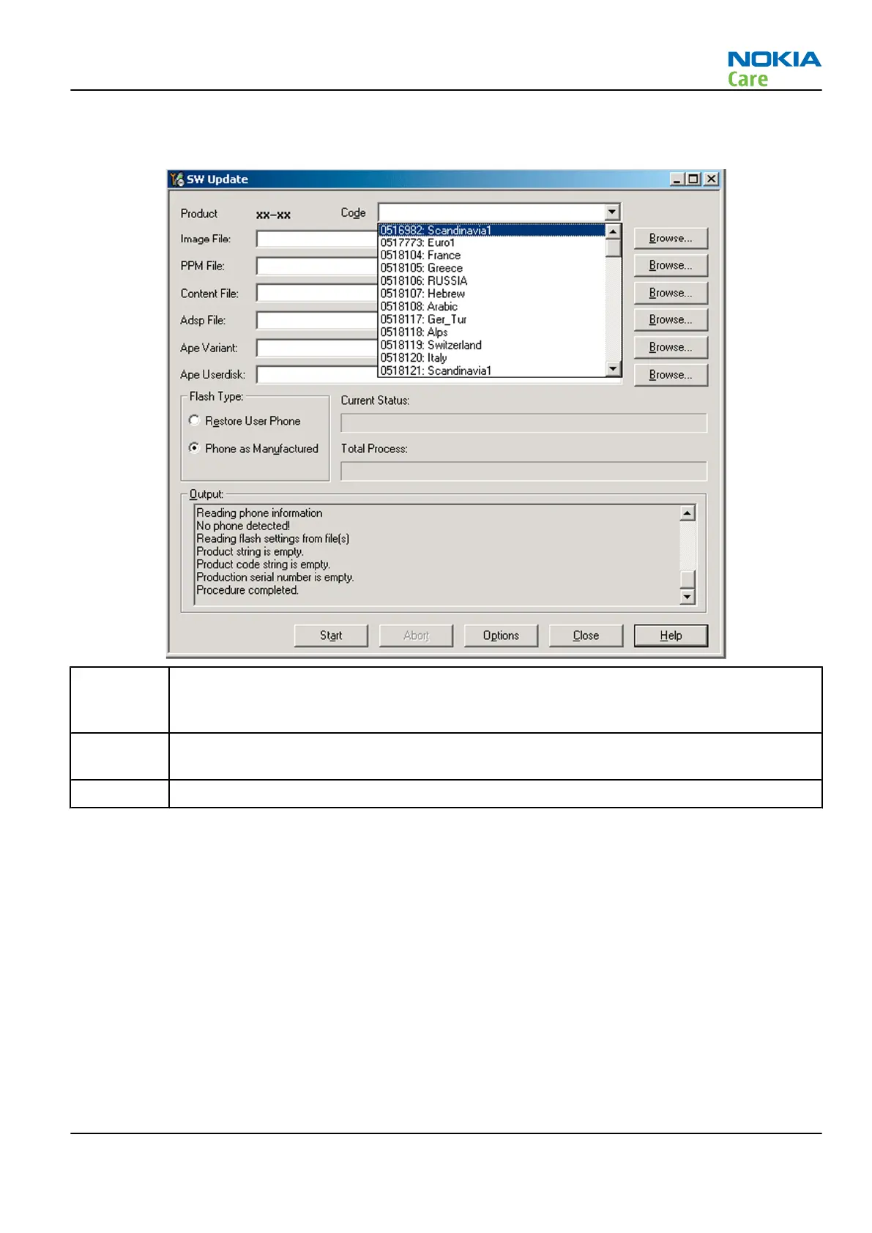Click Browse button for Image File
Image resolution: width=872 pixels, height=1233 pixels.
click(671, 238)
